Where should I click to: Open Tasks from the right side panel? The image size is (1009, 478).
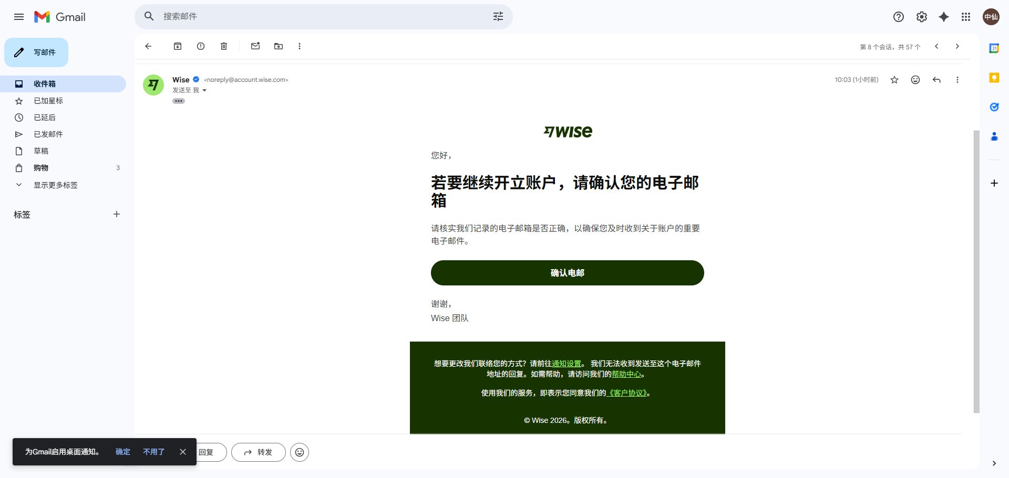coord(994,107)
